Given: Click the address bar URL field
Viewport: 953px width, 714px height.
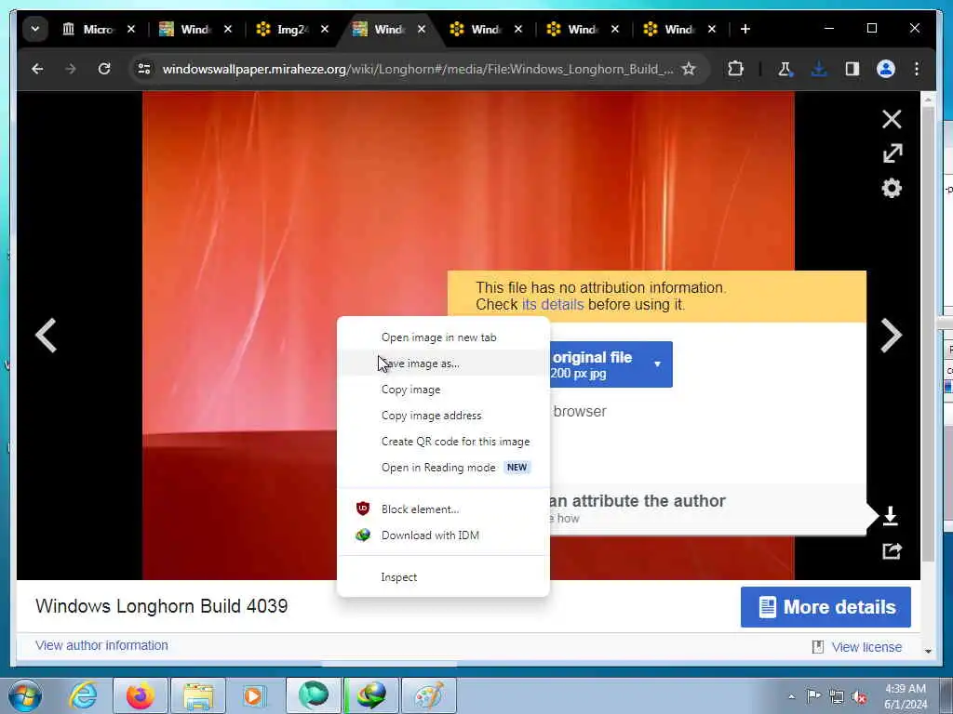Looking at the screenshot, I should point(418,69).
